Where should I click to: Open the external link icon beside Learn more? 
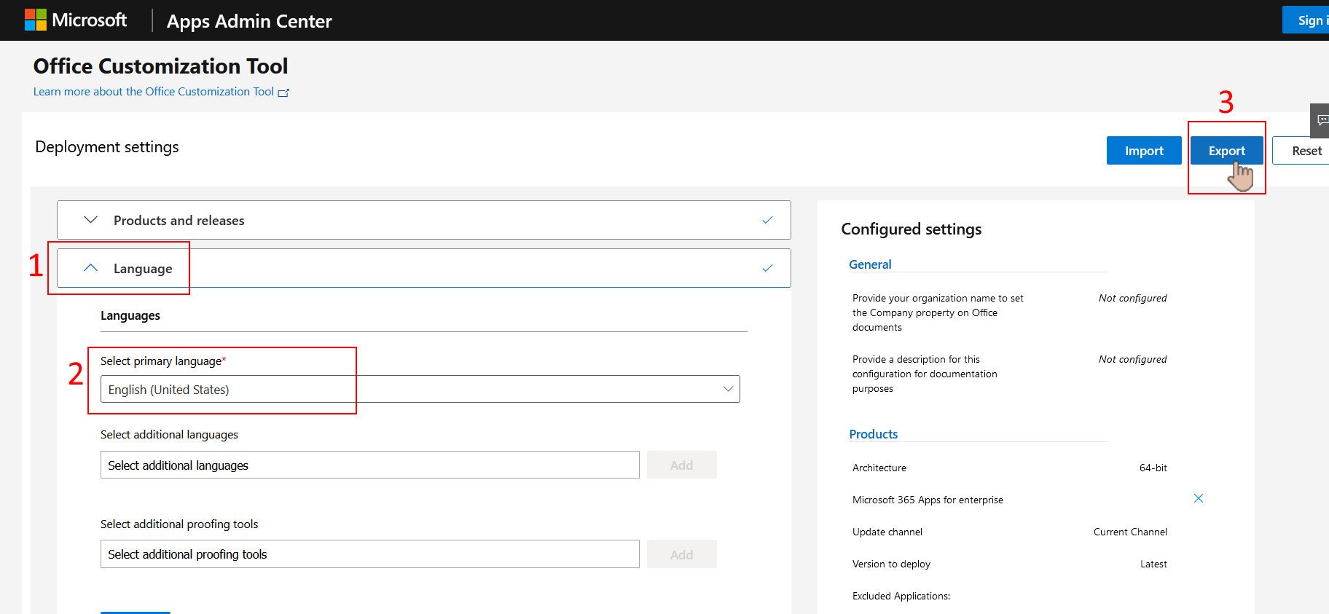pyautogui.click(x=283, y=93)
